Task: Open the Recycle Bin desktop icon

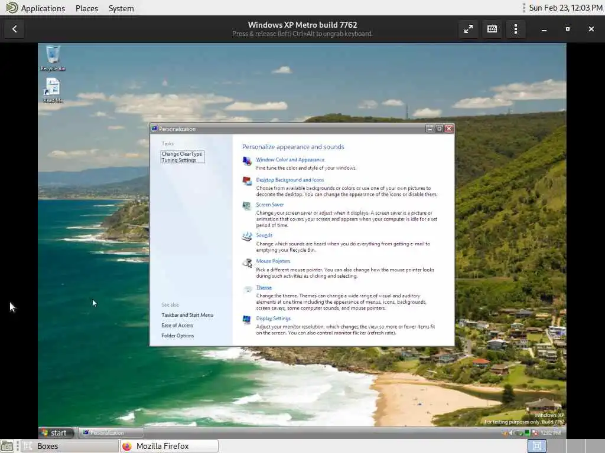Action: point(53,58)
